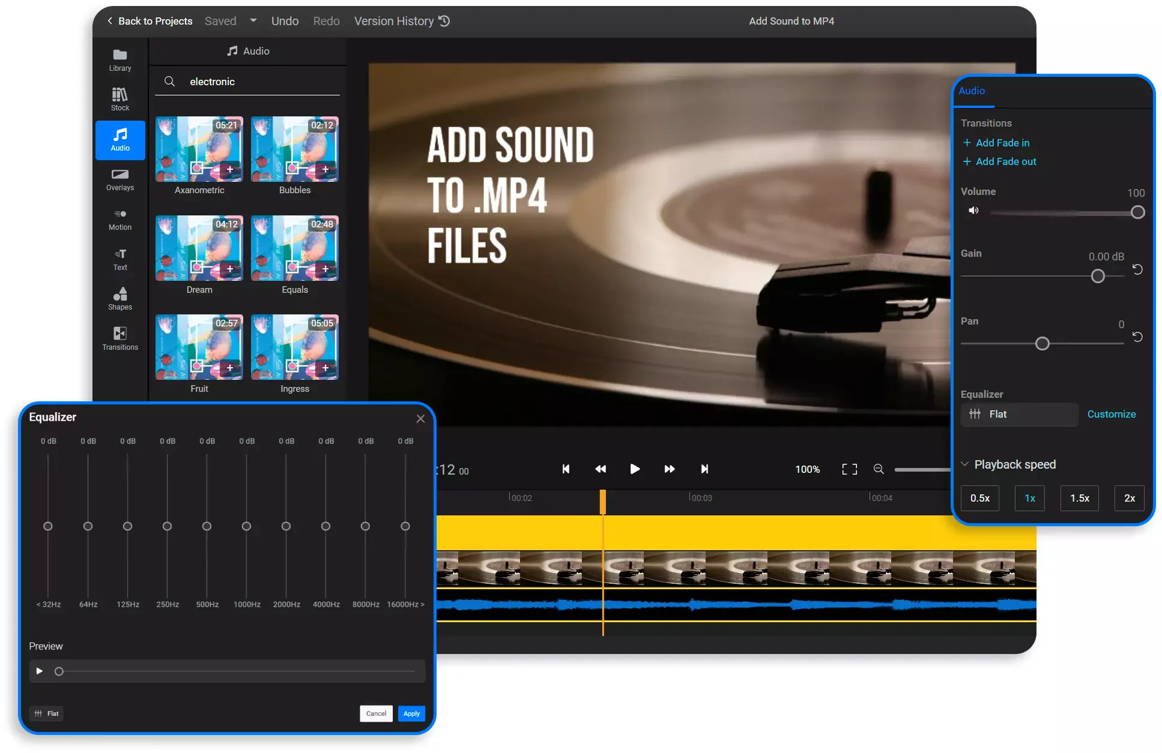1162x753 pixels.
Task: Open the Saved status dropdown
Action: [x=253, y=20]
